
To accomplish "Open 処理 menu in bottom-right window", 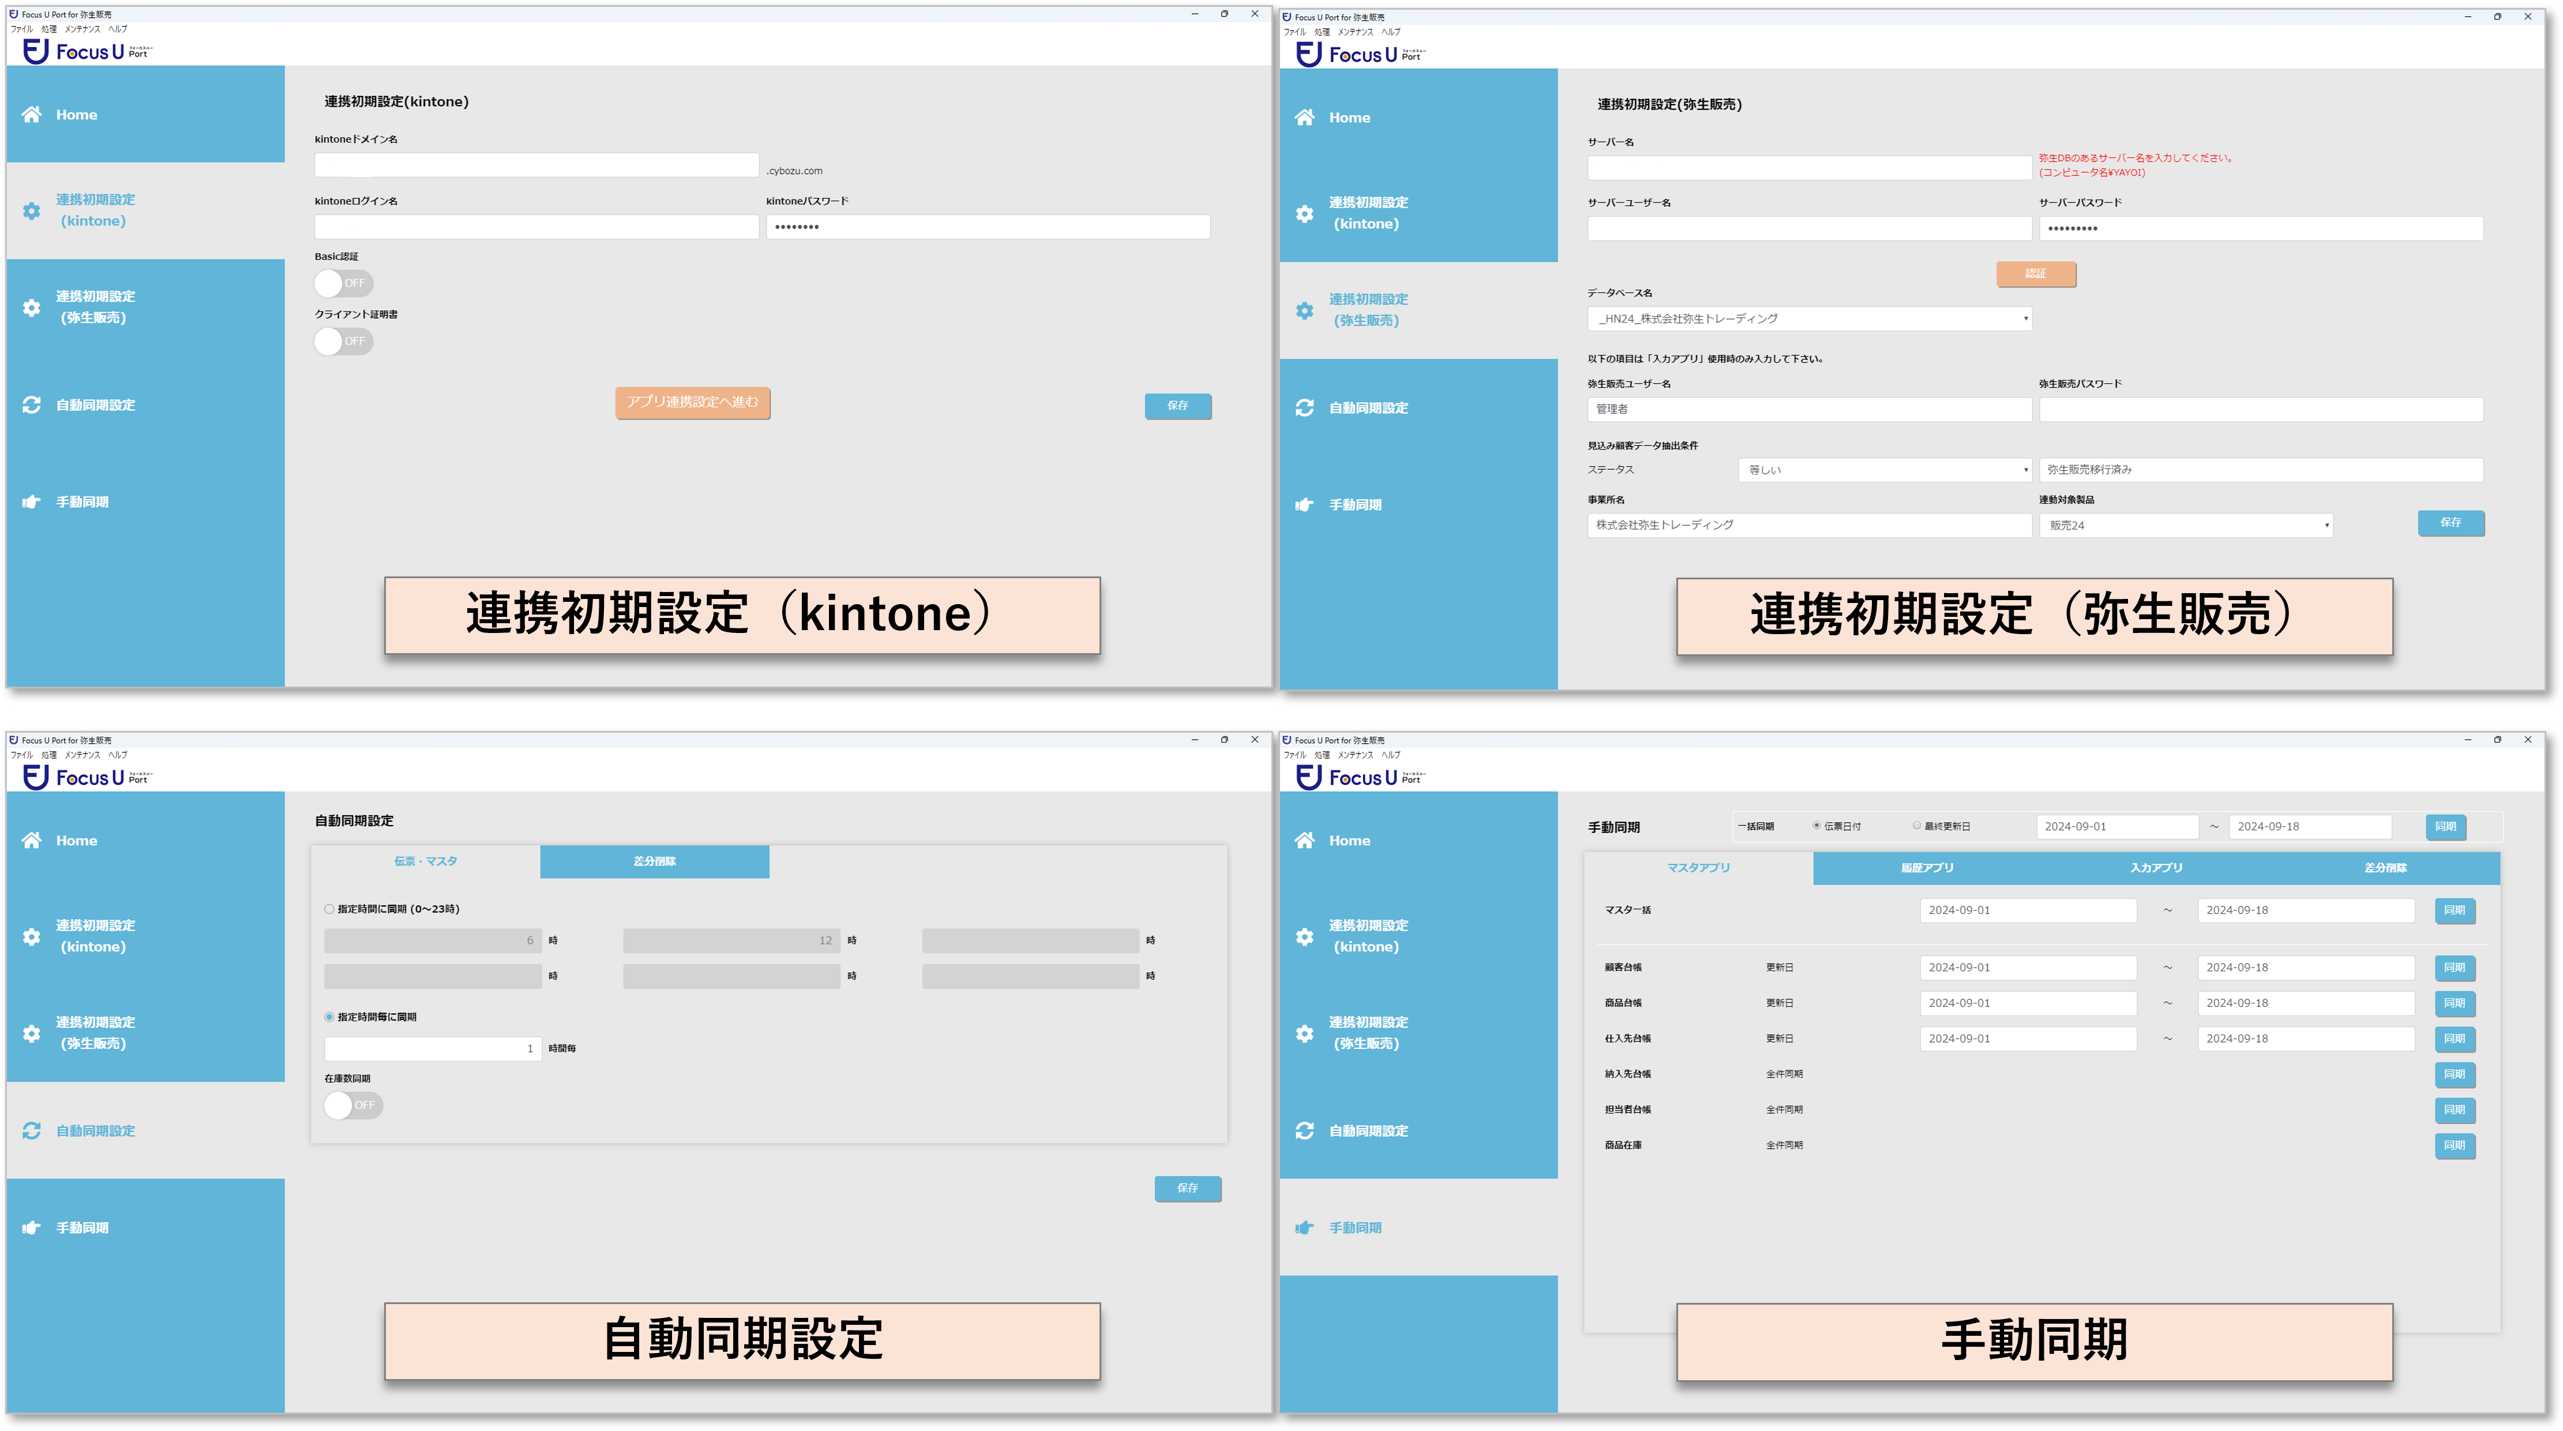I will pyautogui.click(x=1322, y=754).
